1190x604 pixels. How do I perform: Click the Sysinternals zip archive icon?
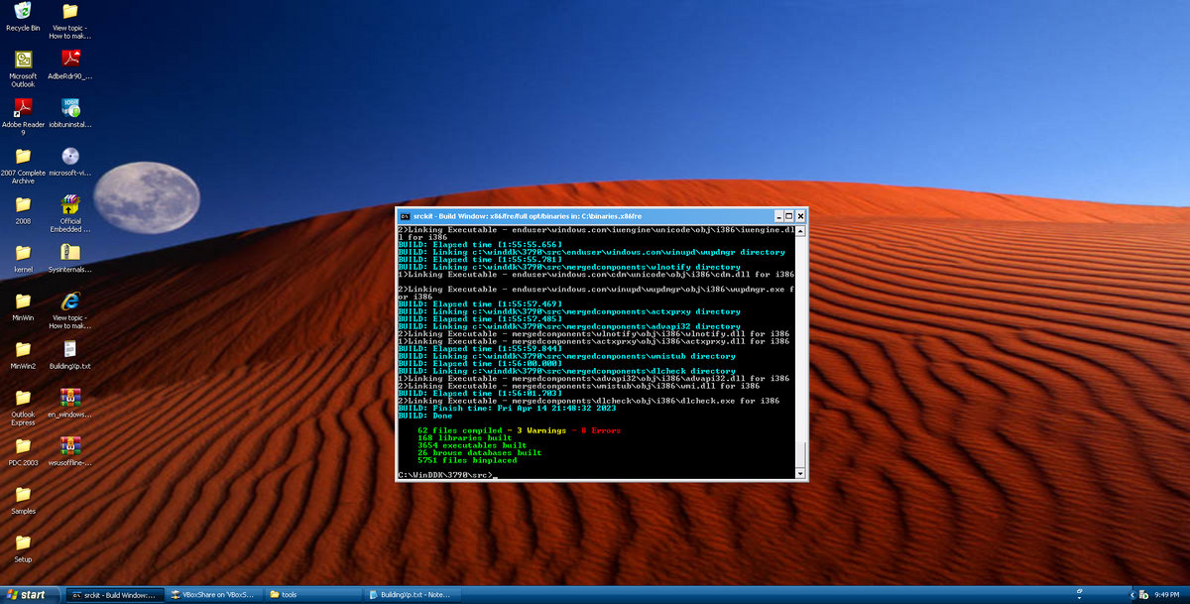70,252
